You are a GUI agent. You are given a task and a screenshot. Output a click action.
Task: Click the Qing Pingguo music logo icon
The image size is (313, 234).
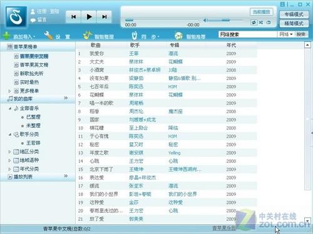pyautogui.click(x=16, y=17)
